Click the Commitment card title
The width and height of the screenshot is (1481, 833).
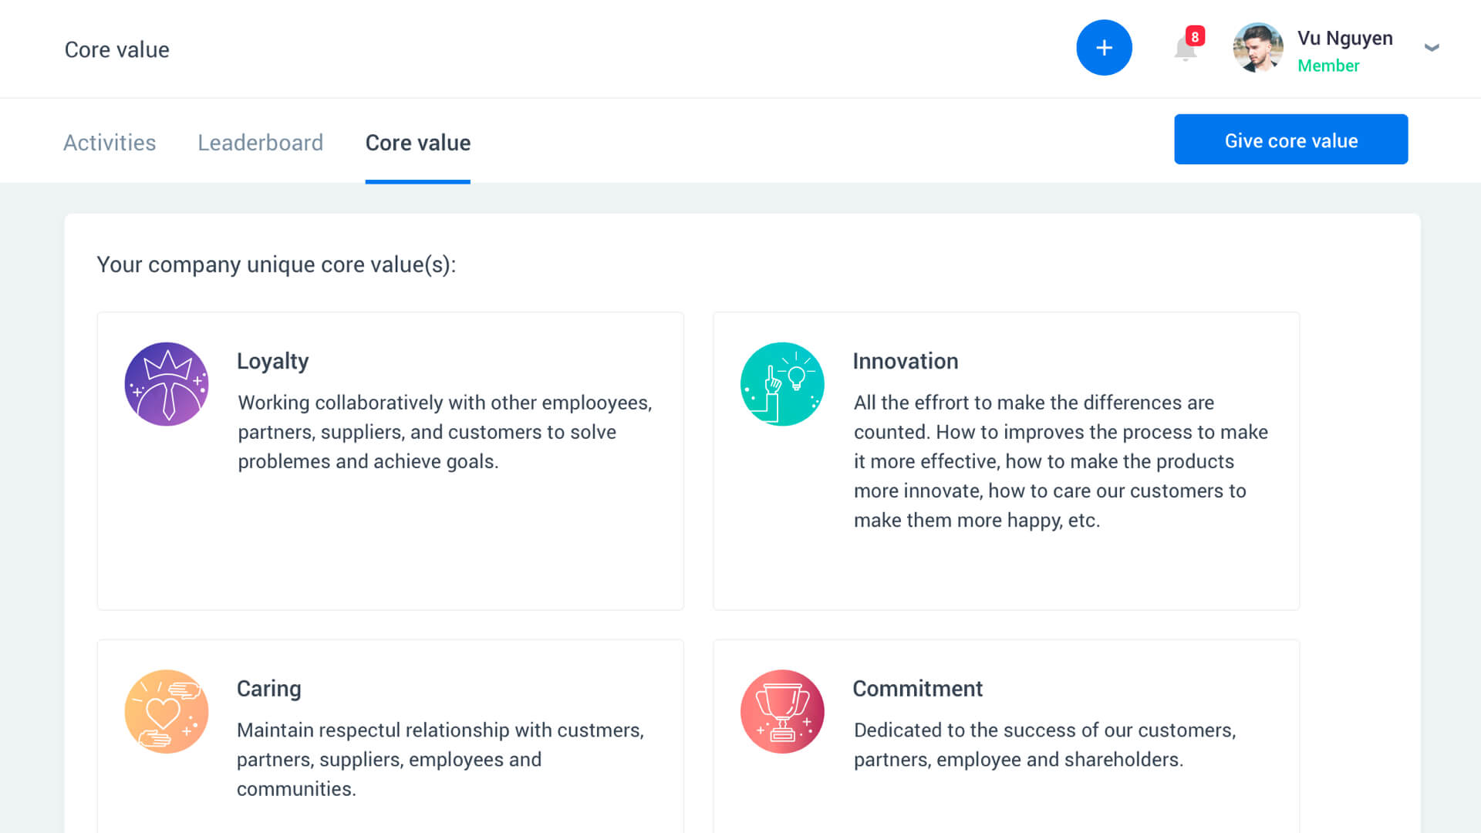(917, 688)
